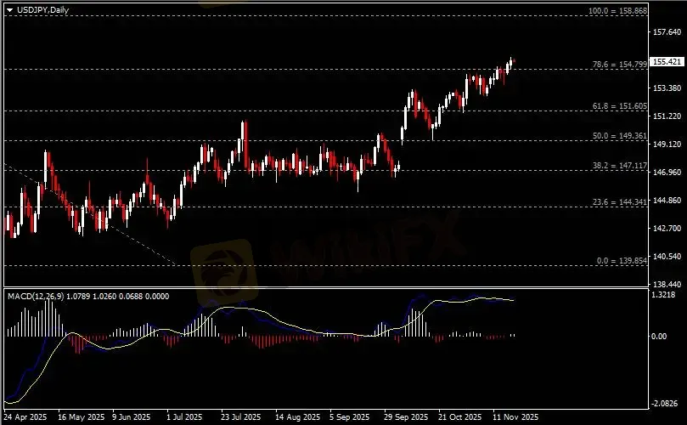The image size is (687, 425).
Task: Click the current price tag 155.421
Action: [667, 62]
